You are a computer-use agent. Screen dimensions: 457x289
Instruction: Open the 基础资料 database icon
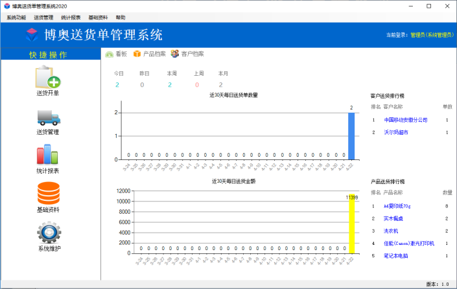pyautogui.click(x=49, y=193)
